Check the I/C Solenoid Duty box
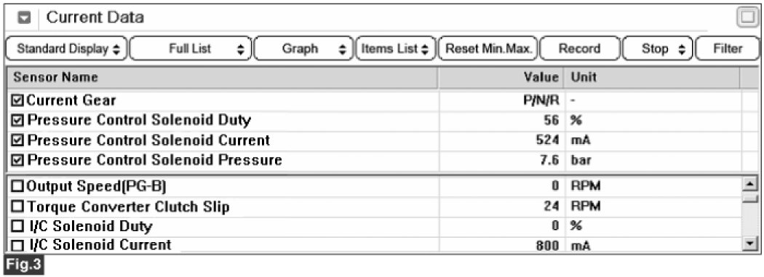 click(17, 226)
